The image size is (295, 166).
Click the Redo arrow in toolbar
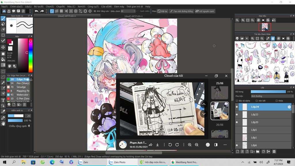(x=42, y=11)
